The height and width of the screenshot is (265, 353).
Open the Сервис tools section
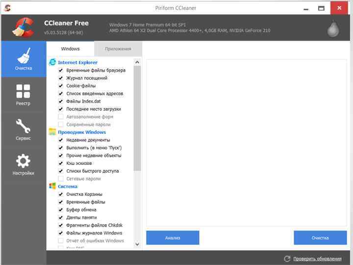24,130
